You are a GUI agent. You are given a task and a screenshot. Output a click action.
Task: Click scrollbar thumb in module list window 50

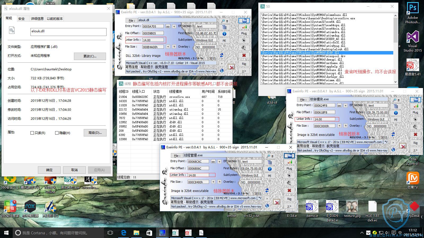click(395, 30)
